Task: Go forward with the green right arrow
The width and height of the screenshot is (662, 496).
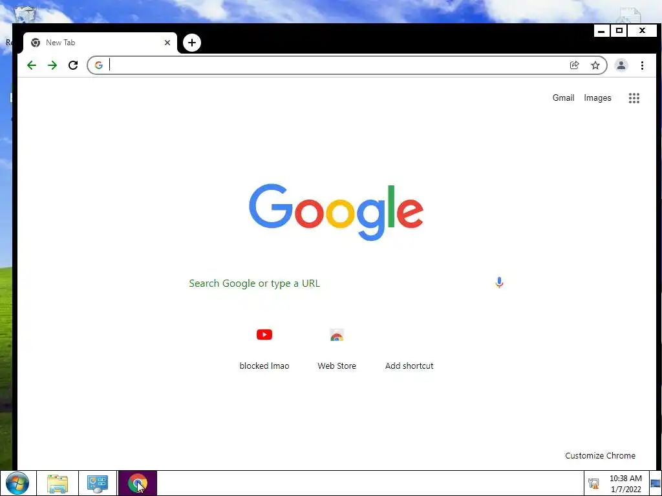Action: pyautogui.click(x=52, y=65)
